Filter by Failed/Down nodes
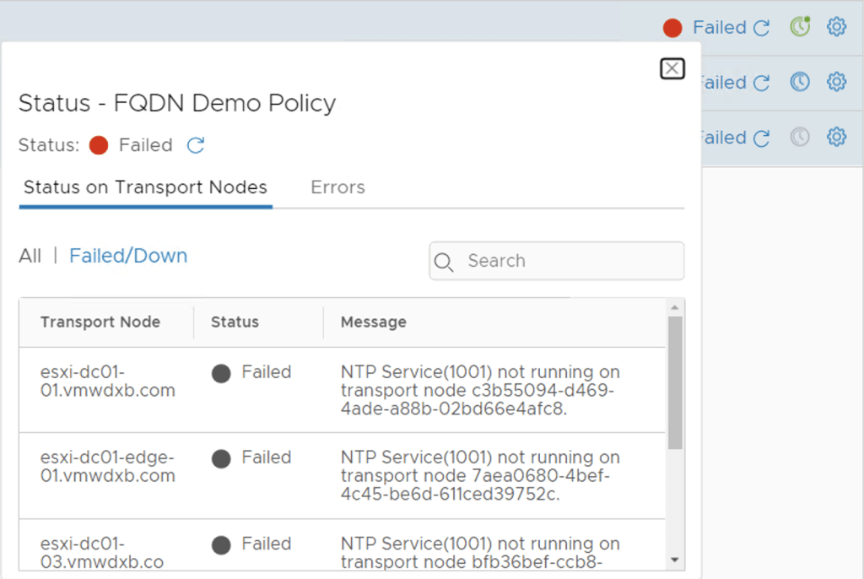This screenshot has height=579, width=864. pyautogui.click(x=128, y=256)
